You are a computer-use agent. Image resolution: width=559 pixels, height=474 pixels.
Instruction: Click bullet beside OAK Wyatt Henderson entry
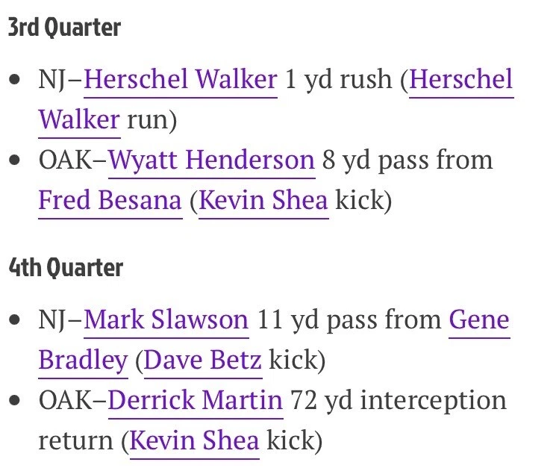(x=16, y=161)
